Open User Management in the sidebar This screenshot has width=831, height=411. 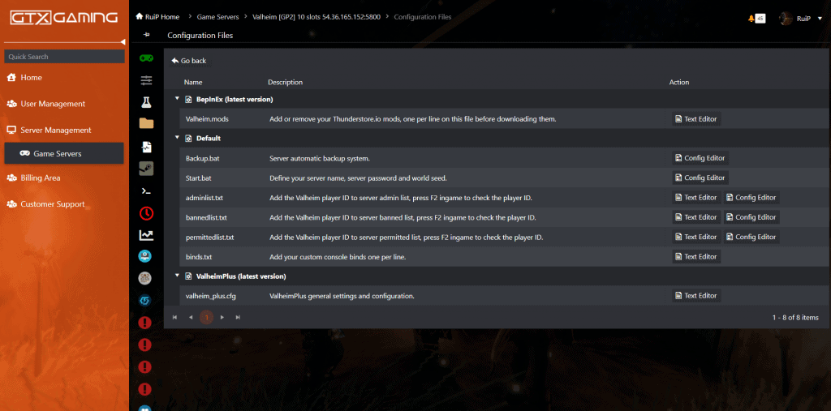point(53,104)
